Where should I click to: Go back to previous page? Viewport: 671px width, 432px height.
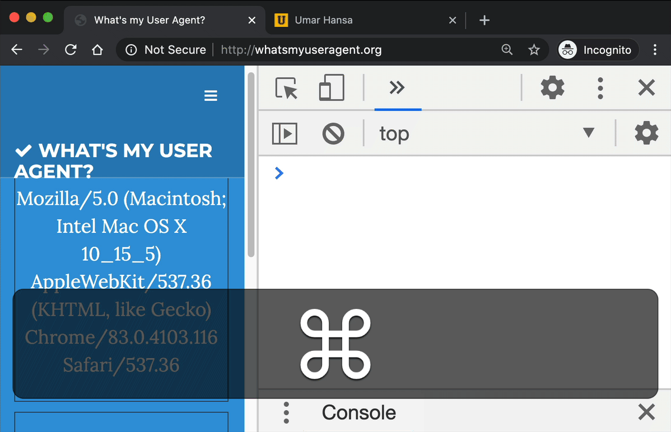click(x=17, y=50)
